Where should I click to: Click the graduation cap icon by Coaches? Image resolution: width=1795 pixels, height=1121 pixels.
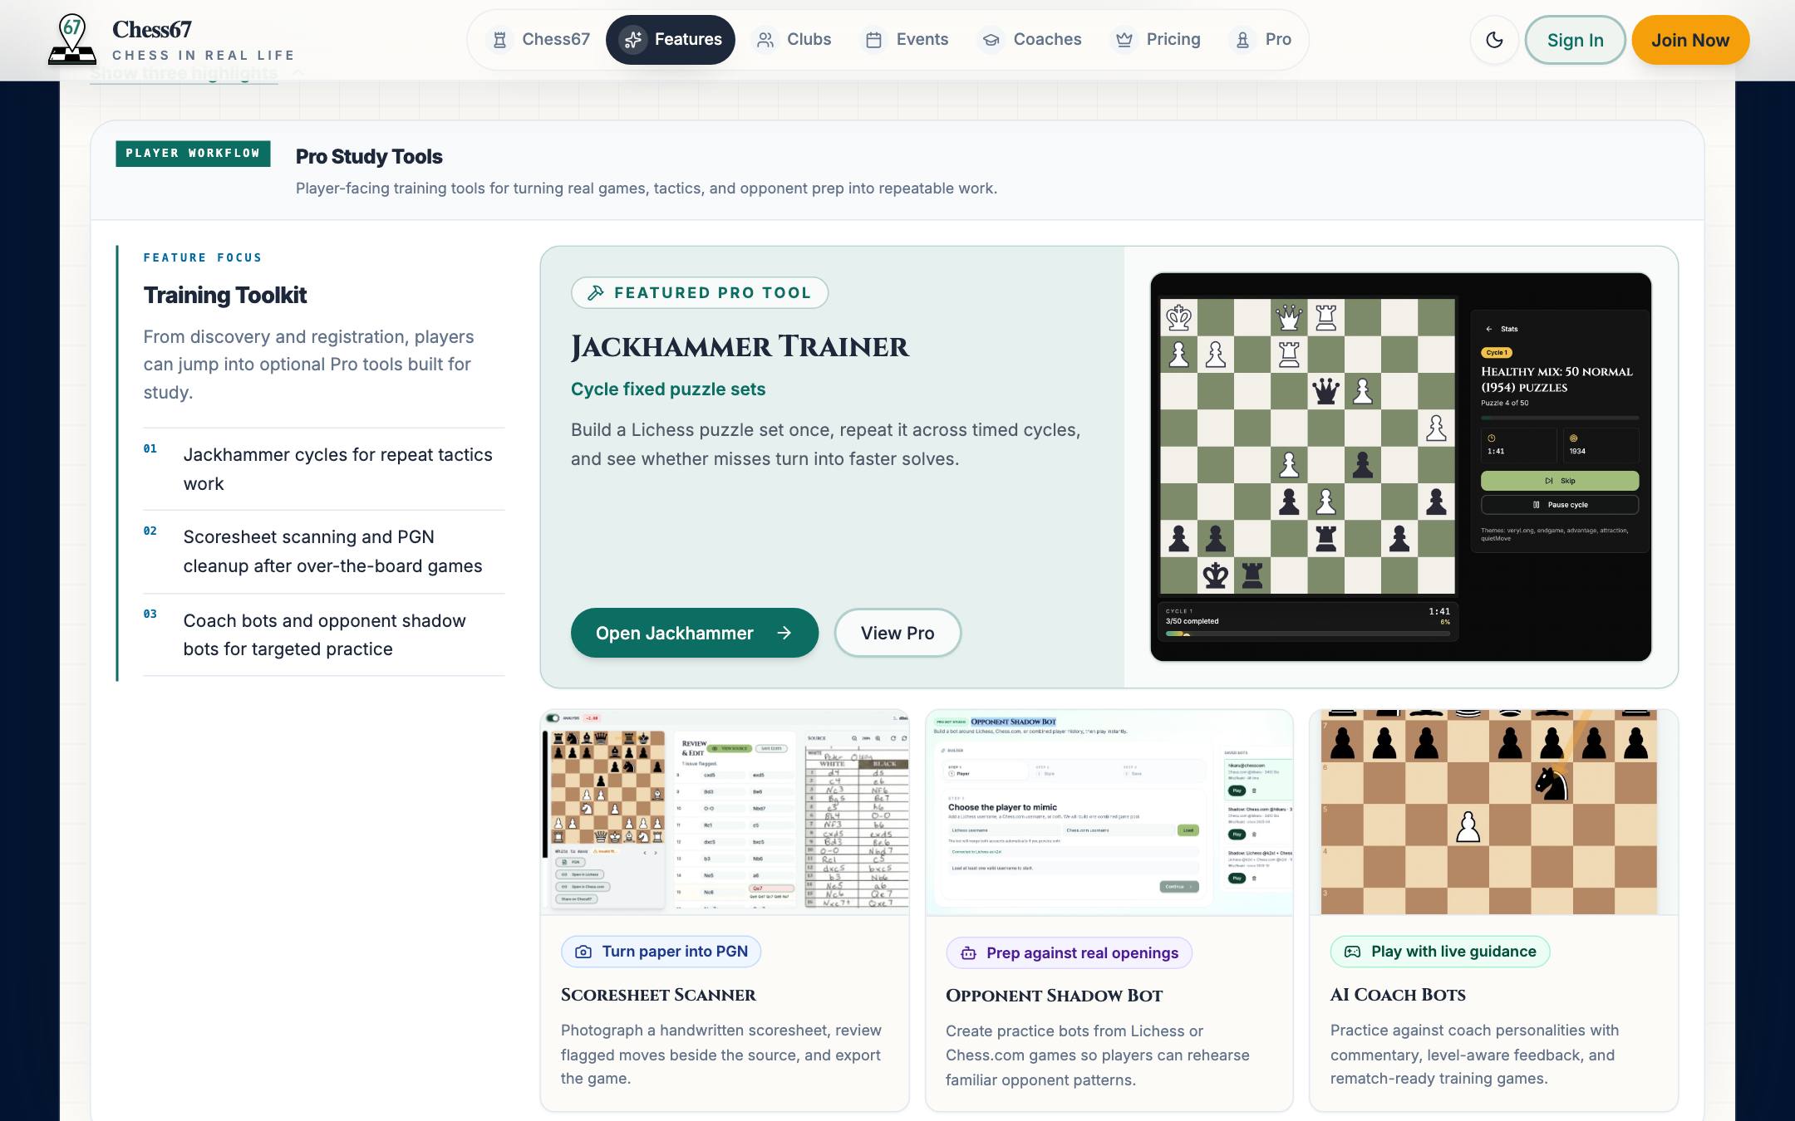point(991,40)
